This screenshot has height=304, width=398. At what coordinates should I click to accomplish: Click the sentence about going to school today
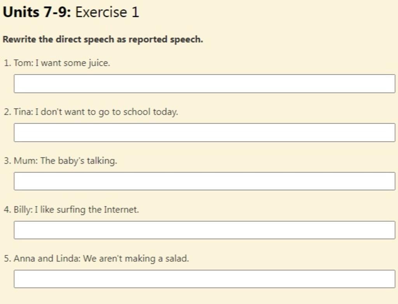point(106,112)
